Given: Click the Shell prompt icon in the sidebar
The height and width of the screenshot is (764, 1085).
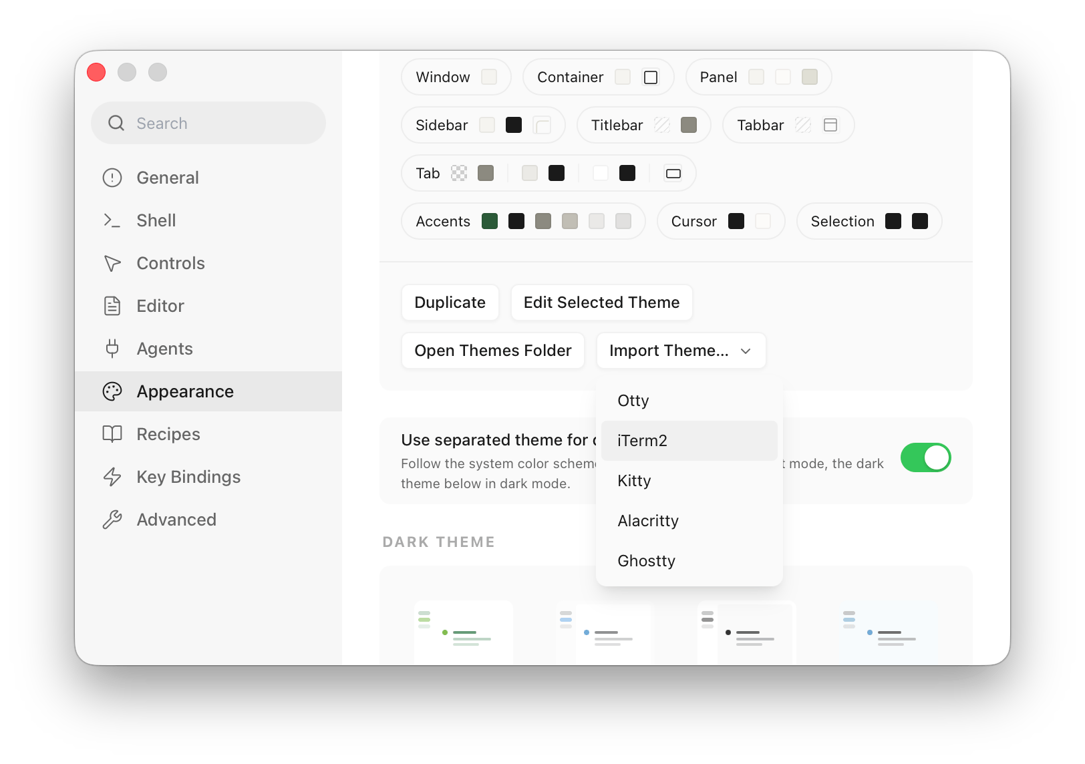Looking at the screenshot, I should [112, 220].
